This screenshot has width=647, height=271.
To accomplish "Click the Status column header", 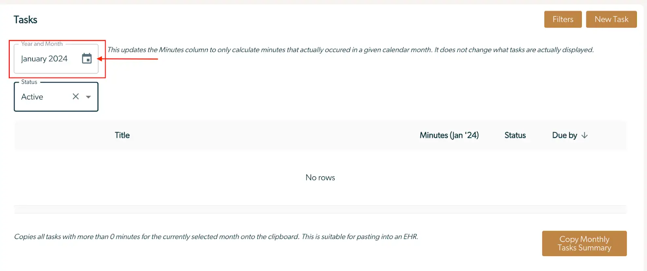I will point(515,135).
